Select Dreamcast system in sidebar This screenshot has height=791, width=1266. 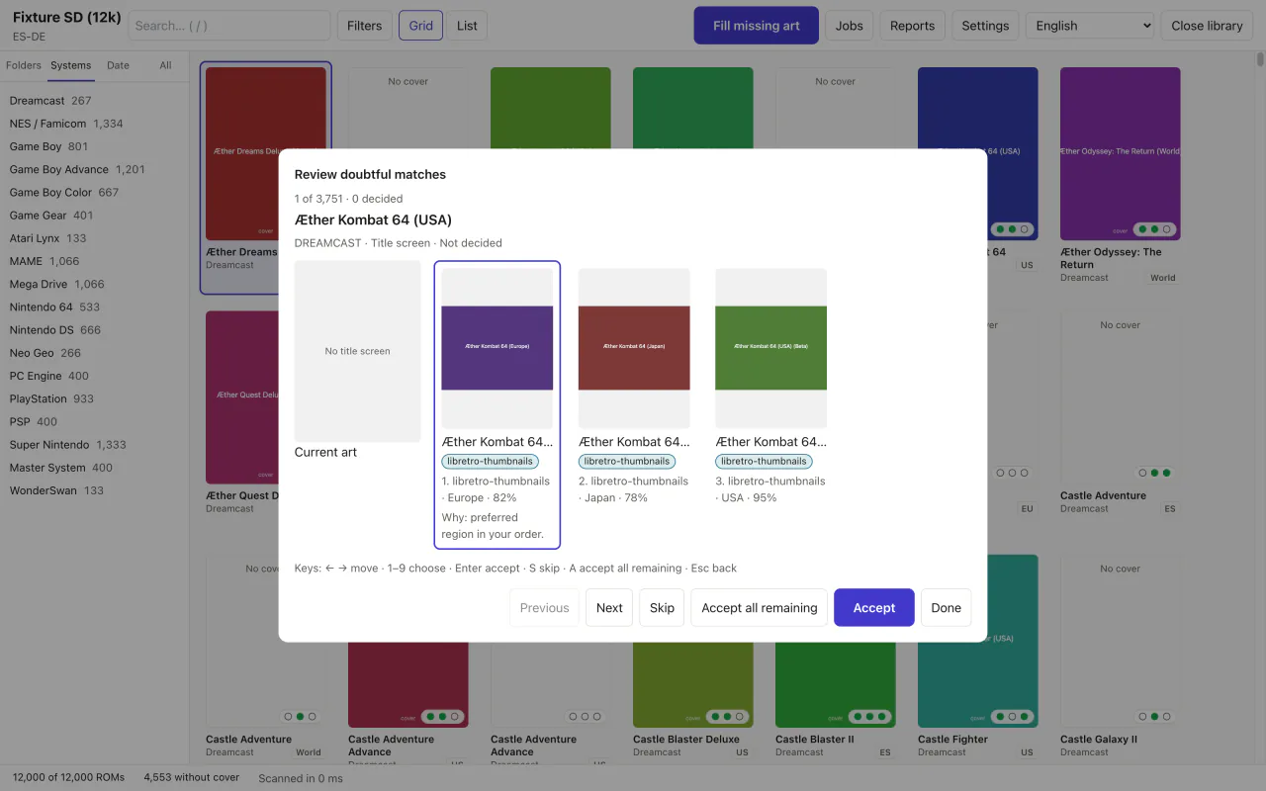point(94,100)
